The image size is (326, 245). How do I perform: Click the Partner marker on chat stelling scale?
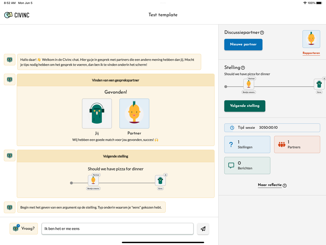(x=93, y=180)
